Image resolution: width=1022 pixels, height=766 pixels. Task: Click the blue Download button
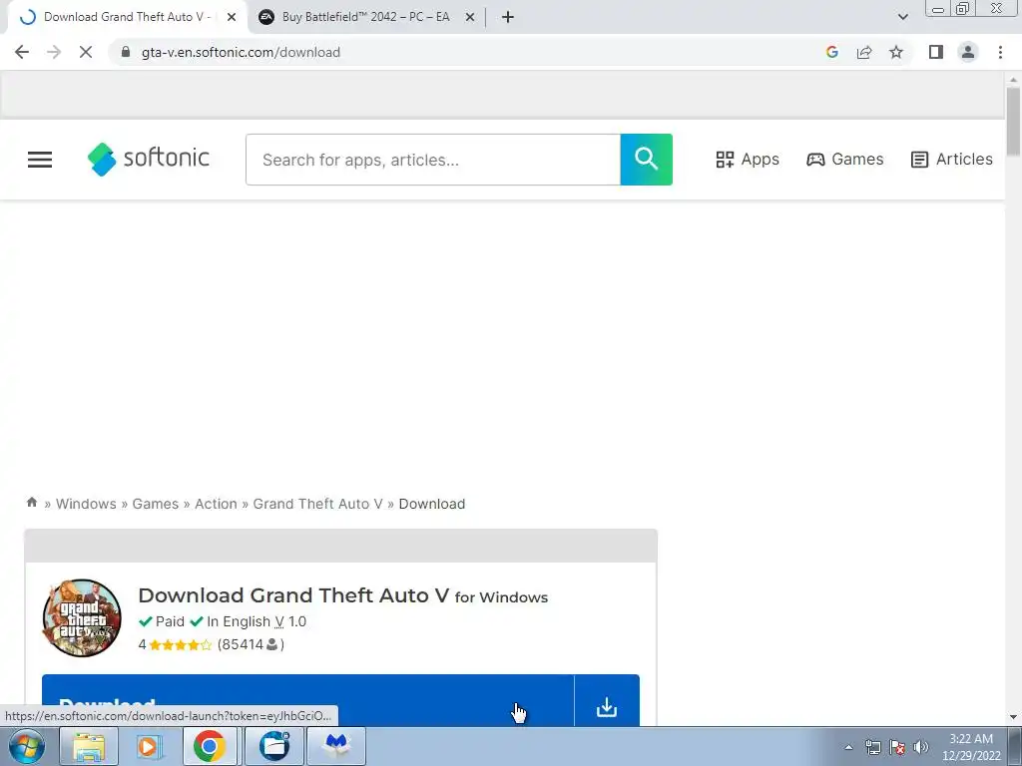[307, 701]
